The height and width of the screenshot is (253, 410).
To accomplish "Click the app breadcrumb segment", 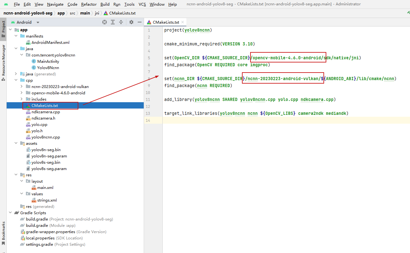I will [x=61, y=13].
